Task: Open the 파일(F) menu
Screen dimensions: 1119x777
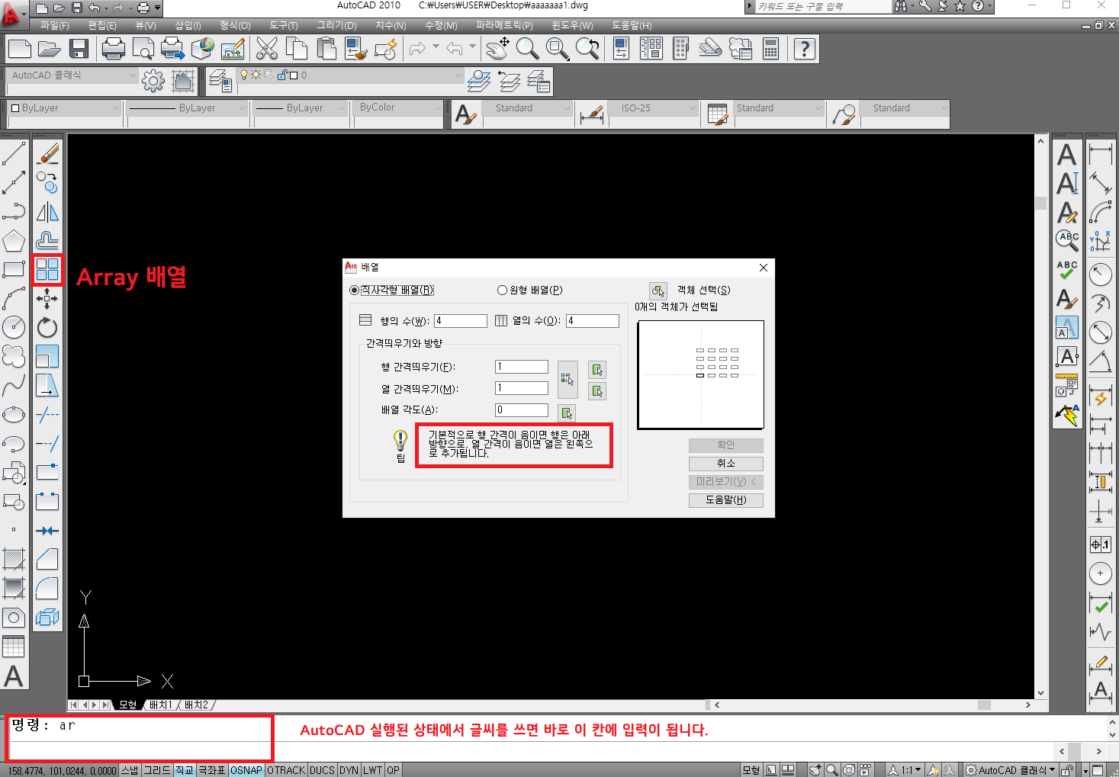Action: 54,25
